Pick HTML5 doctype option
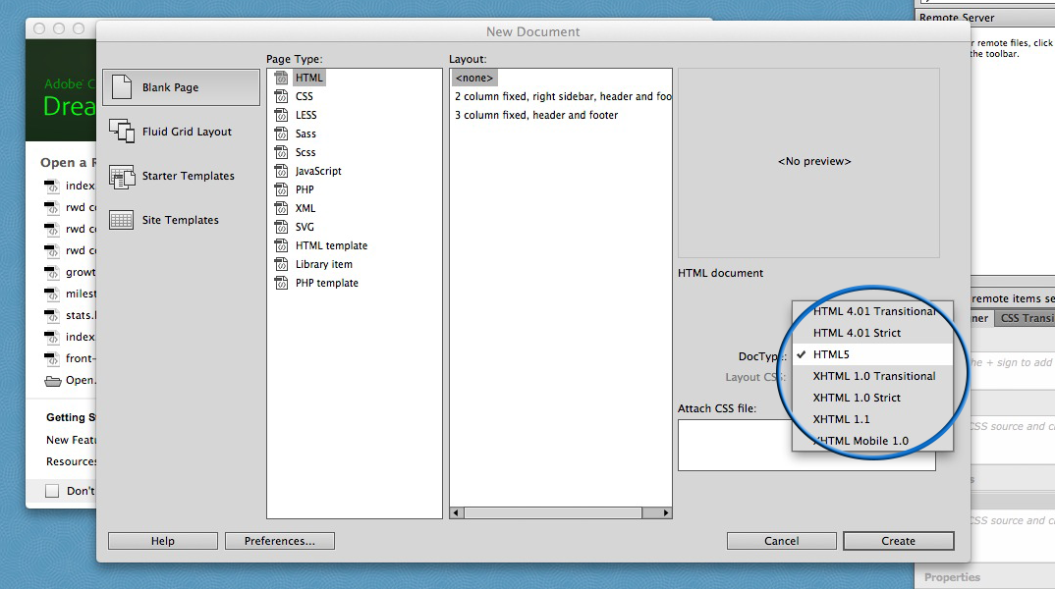 873,354
